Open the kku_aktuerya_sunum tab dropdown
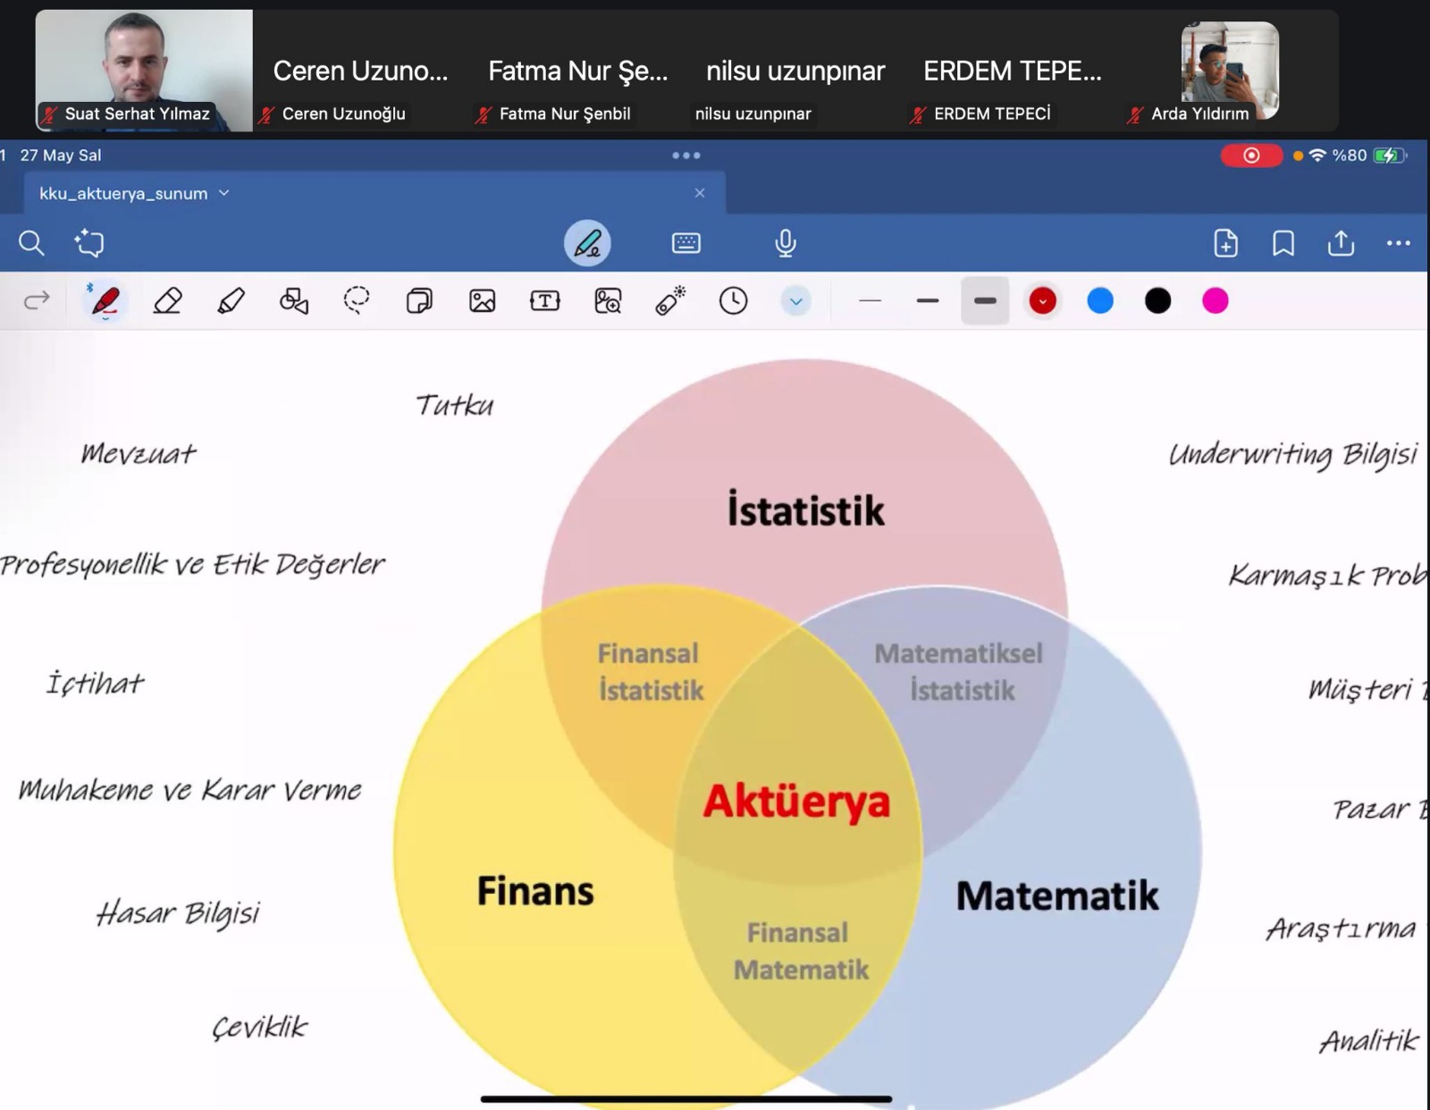This screenshot has height=1110, width=1430. 224,193
